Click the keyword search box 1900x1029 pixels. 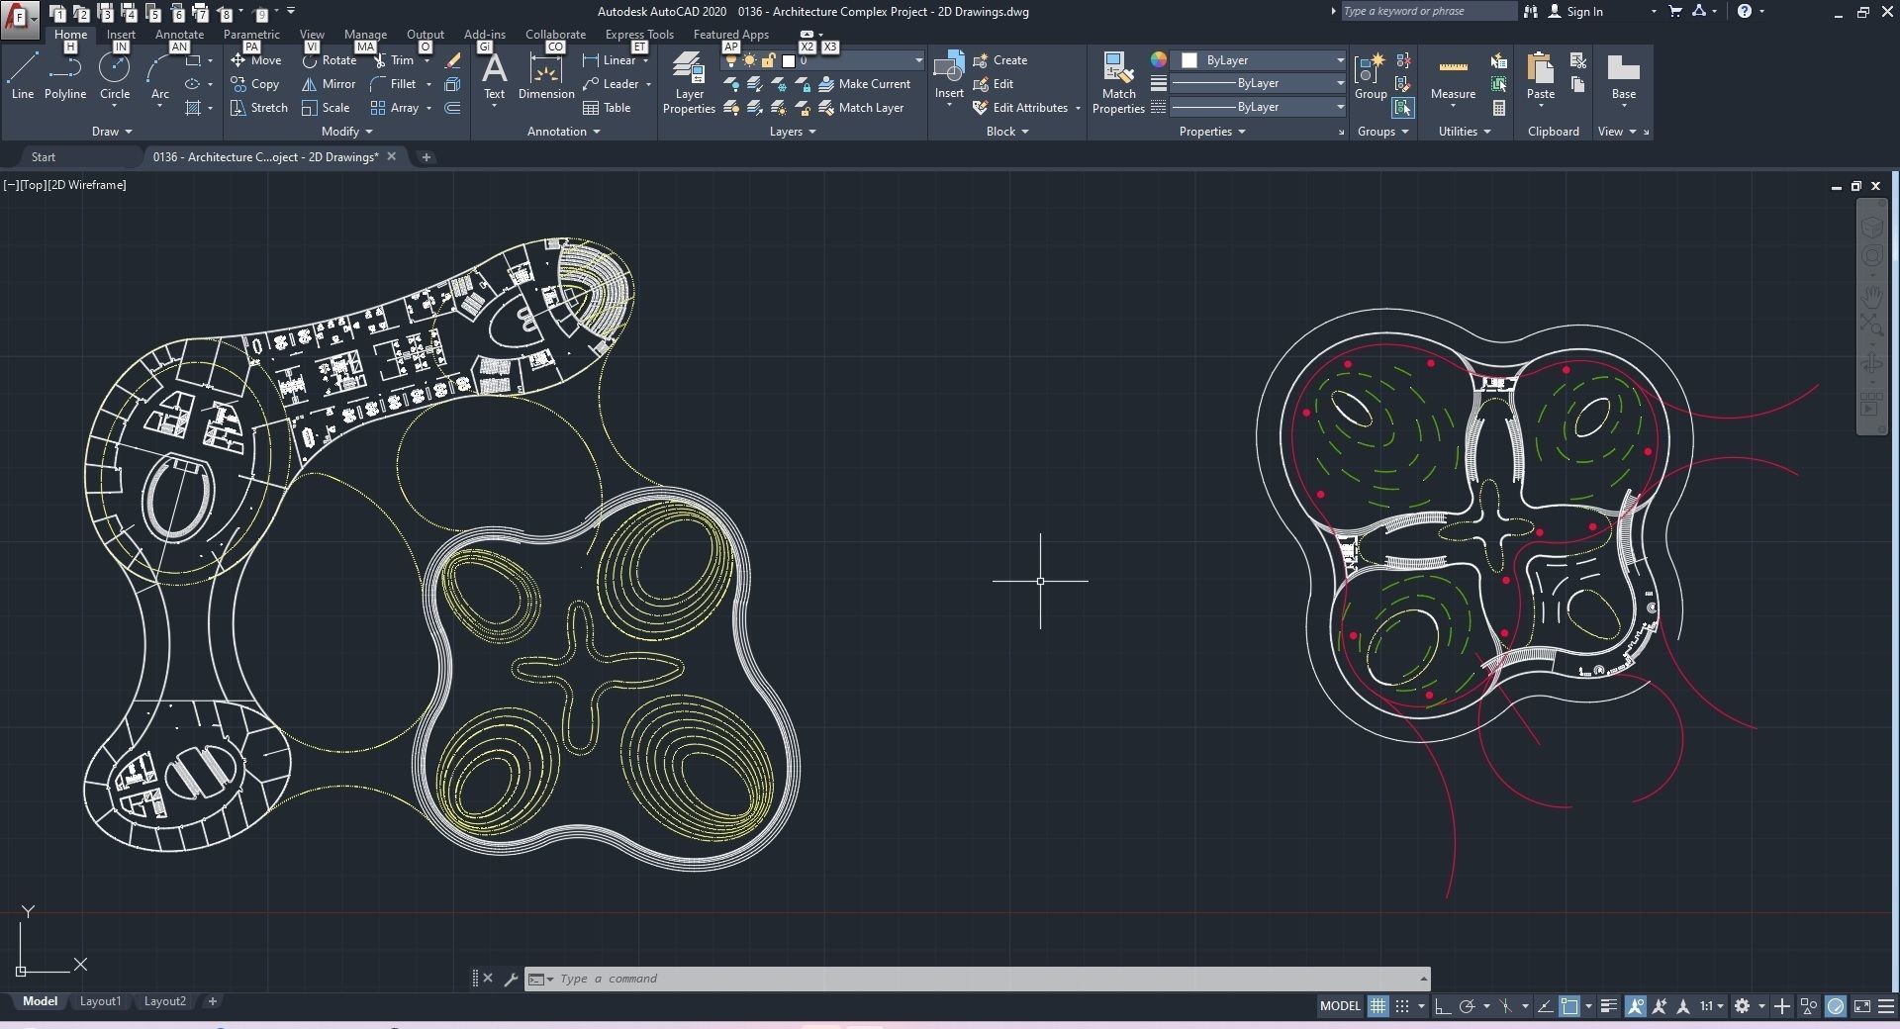(1428, 11)
